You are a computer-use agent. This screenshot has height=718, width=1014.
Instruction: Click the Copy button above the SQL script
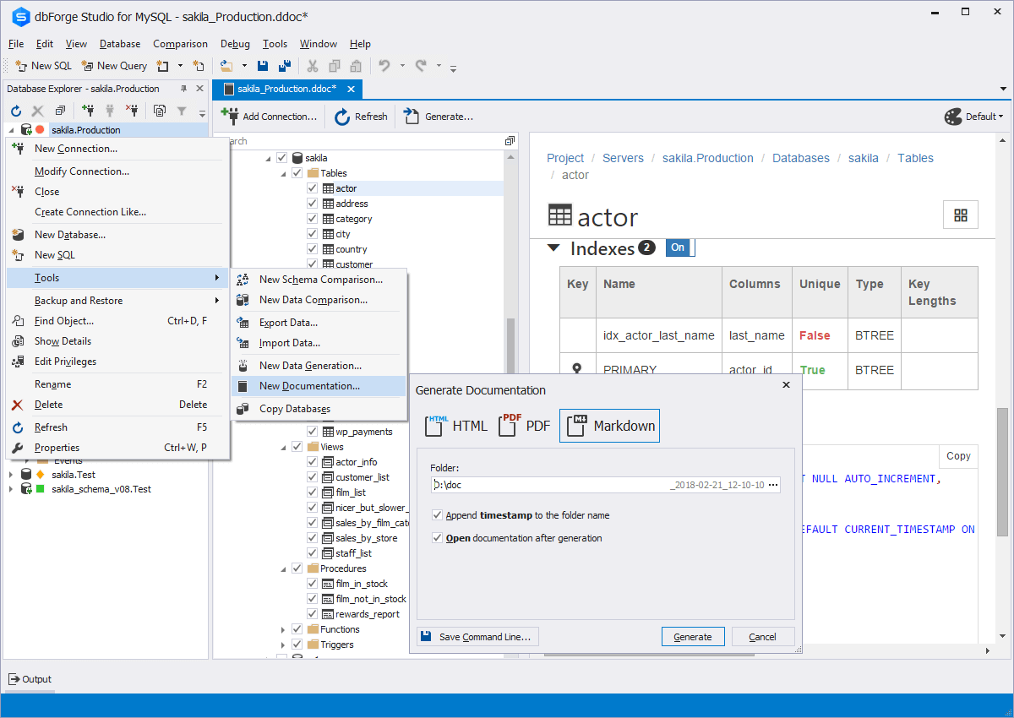[958, 456]
